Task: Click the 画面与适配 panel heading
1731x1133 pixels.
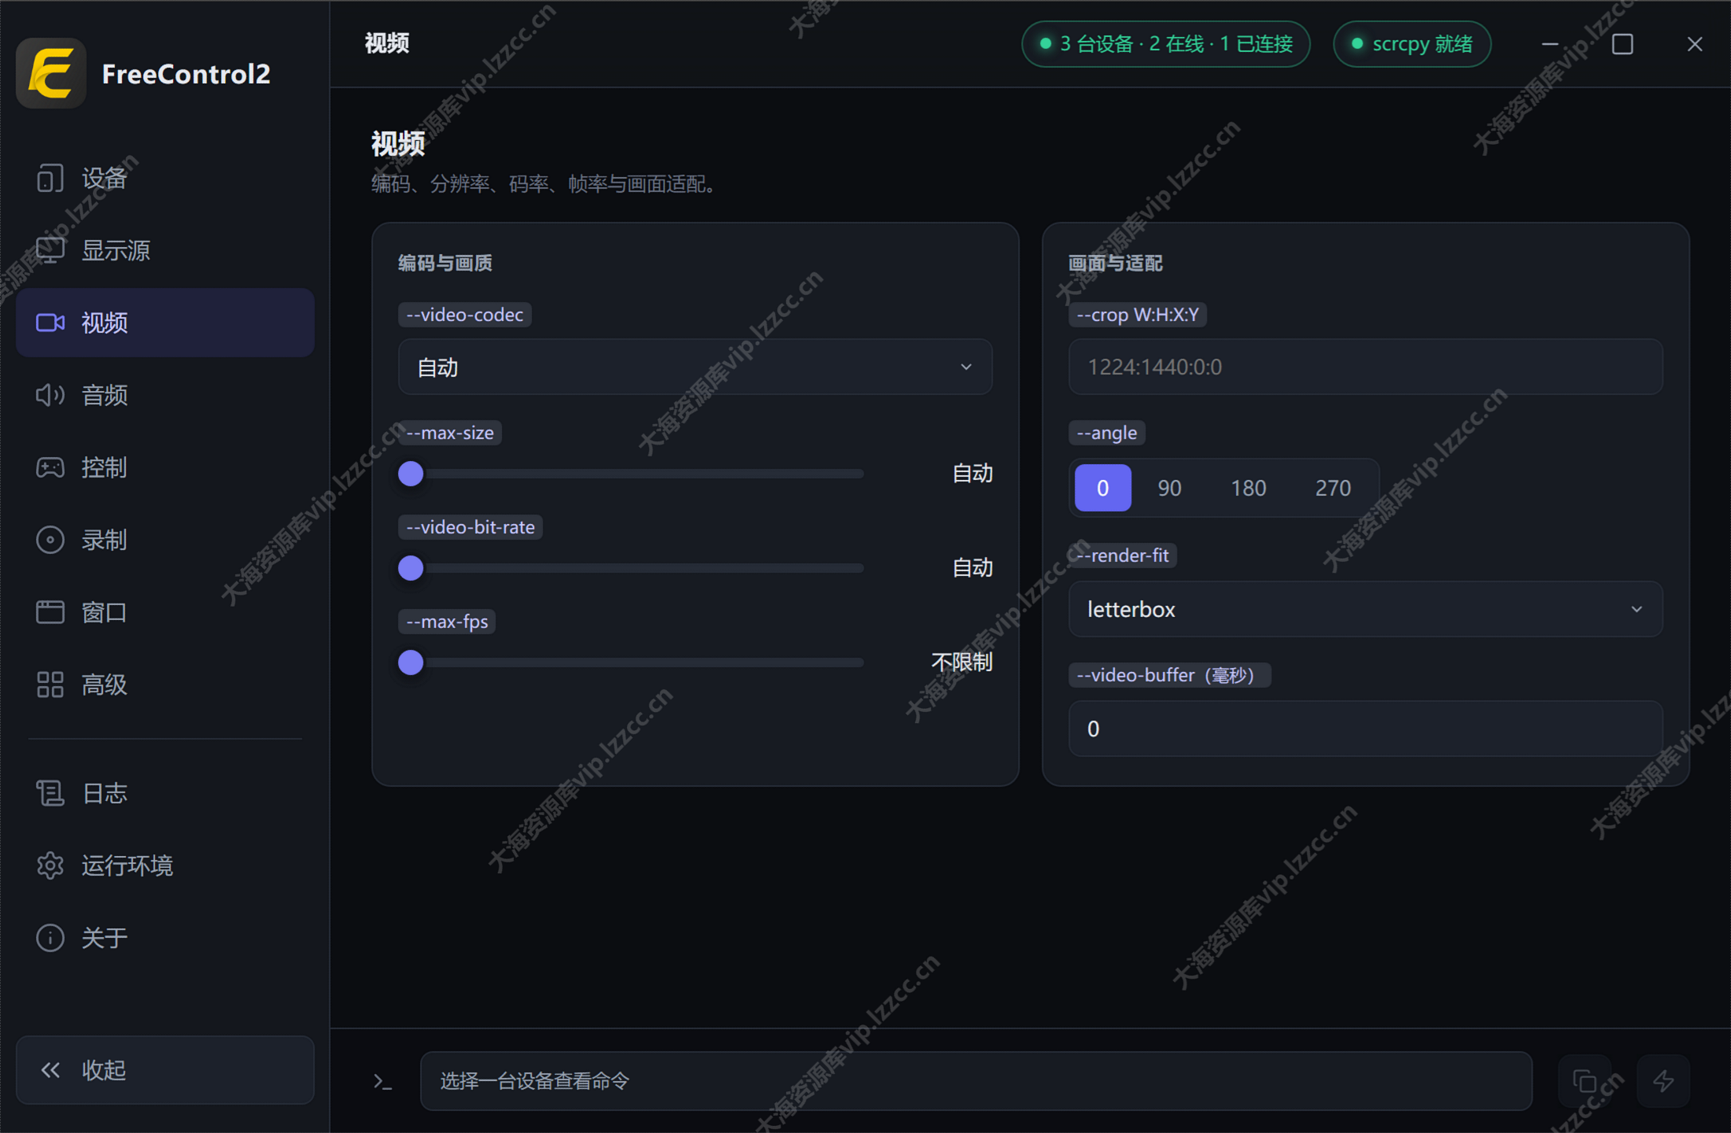Action: [x=1116, y=263]
